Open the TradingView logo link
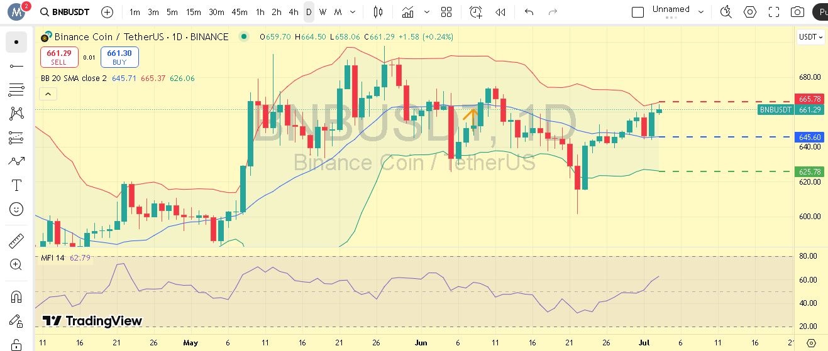Image resolution: width=828 pixels, height=351 pixels. point(92,321)
